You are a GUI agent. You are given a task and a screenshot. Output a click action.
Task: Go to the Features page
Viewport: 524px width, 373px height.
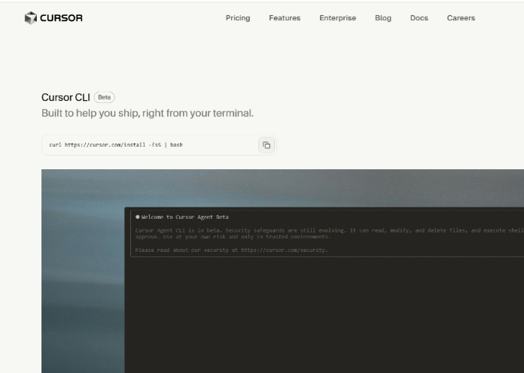(x=285, y=18)
